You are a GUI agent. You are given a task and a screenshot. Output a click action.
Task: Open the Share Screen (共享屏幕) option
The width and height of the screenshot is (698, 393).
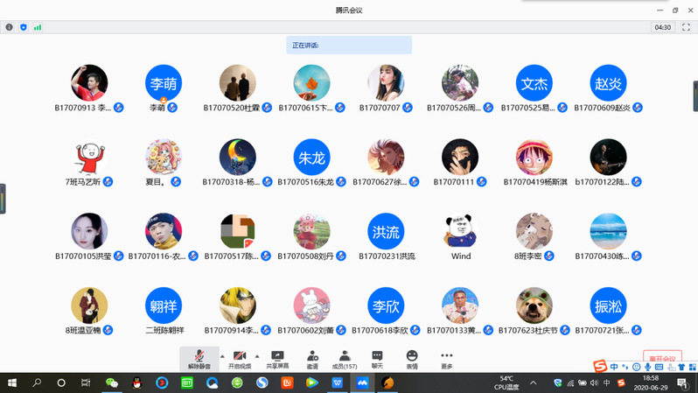click(x=277, y=359)
